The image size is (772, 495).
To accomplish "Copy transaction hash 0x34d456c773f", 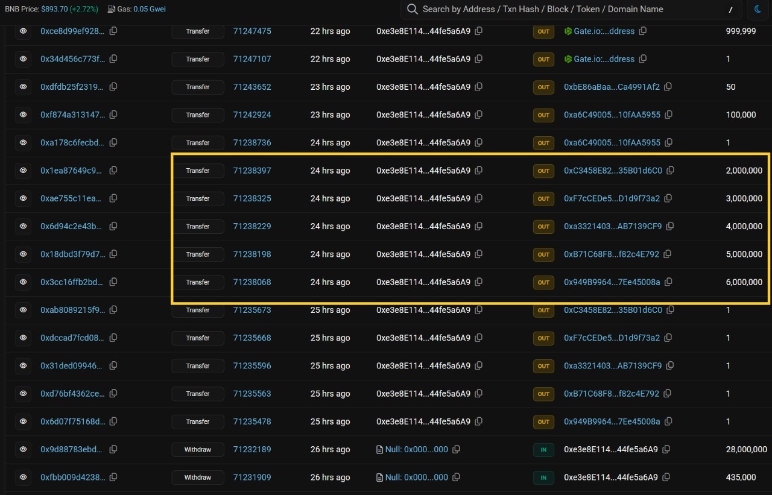I will click(113, 59).
